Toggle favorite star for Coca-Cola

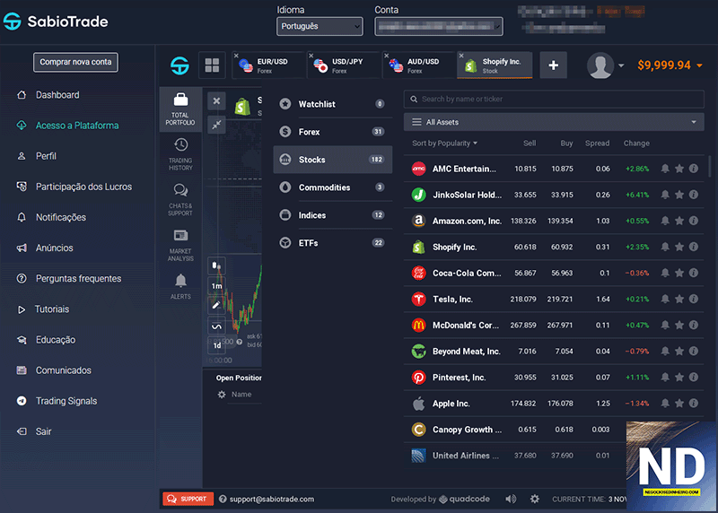pyautogui.click(x=679, y=273)
